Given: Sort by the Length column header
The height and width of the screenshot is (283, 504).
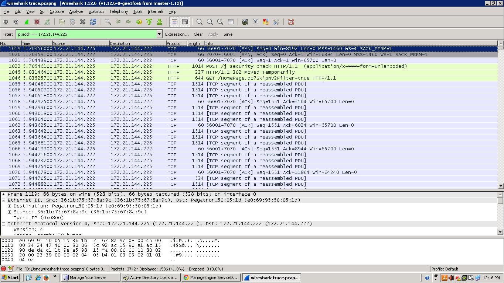Looking at the screenshot, I should (x=195, y=43).
